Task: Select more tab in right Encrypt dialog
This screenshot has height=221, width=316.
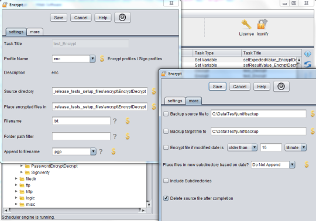Action: pos(194,101)
